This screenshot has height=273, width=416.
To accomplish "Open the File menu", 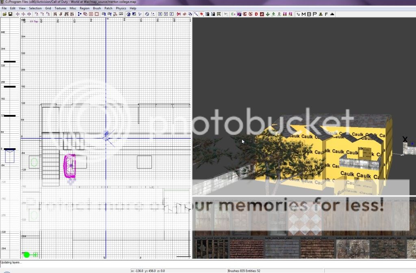I will [4, 8].
